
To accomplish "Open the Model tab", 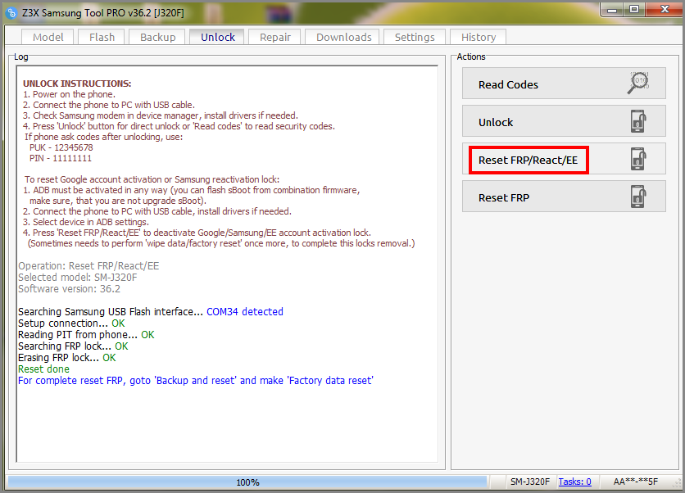I will point(48,37).
